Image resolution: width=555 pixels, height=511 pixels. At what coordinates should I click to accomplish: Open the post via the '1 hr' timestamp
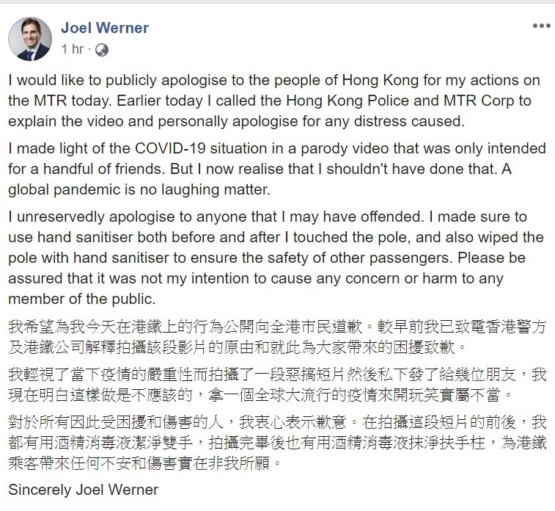click(x=72, y=50)
